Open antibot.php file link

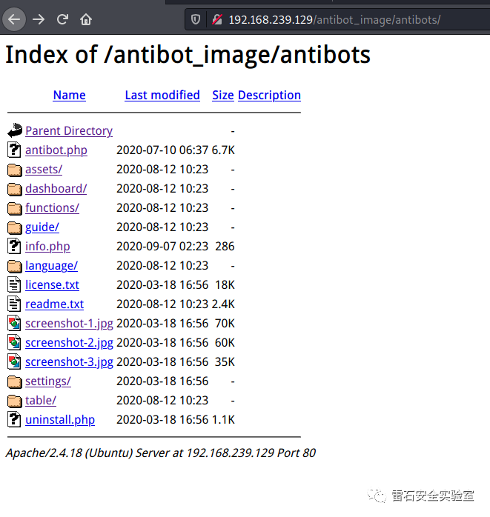[56, 150]
